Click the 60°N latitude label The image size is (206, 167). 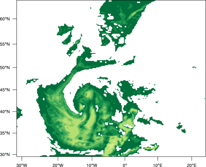pos(5,19)
